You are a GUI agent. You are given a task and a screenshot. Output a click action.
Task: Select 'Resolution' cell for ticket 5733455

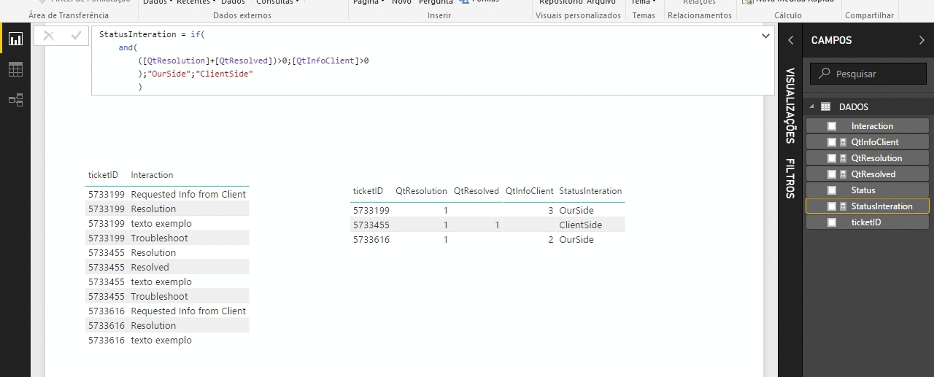pos(153,253)
